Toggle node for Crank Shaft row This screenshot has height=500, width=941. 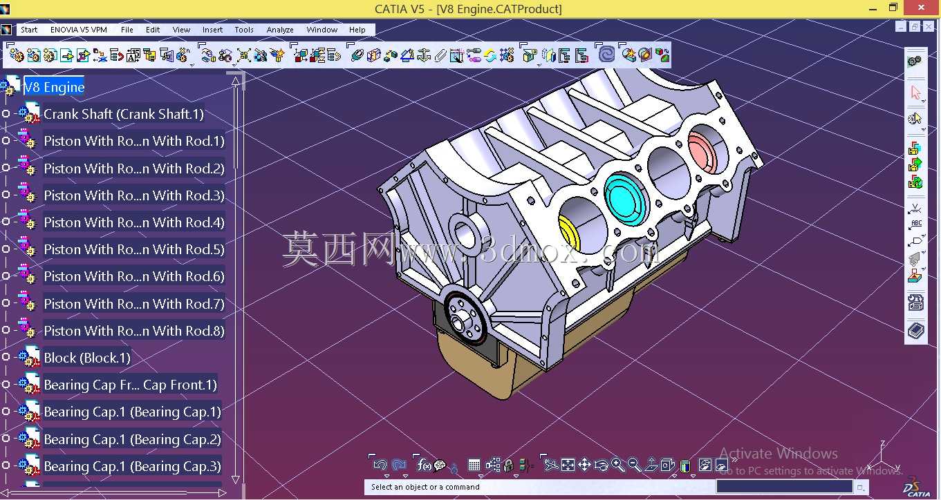point(6,114)
